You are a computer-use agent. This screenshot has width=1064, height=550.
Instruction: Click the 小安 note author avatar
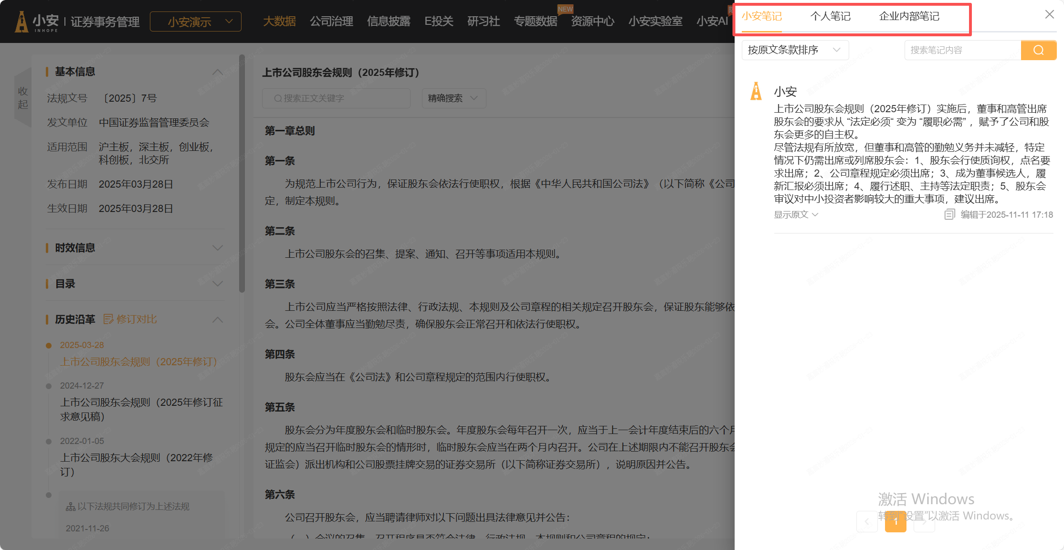point(756,91)
